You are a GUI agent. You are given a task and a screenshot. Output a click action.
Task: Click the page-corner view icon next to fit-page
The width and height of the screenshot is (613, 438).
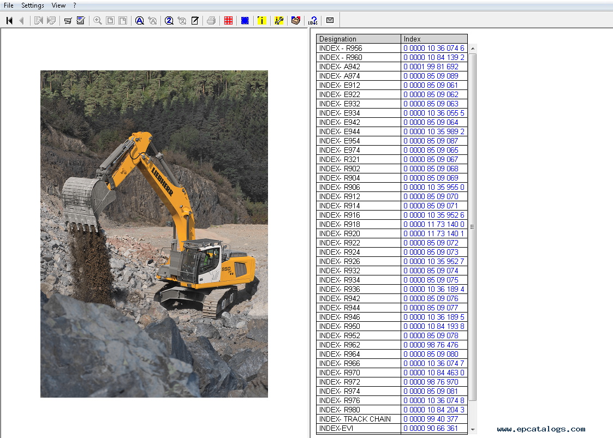pyautogui.click(x=123, y=21)
